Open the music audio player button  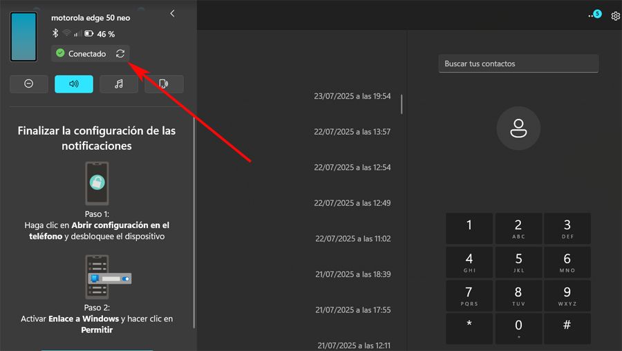[119, 84]
